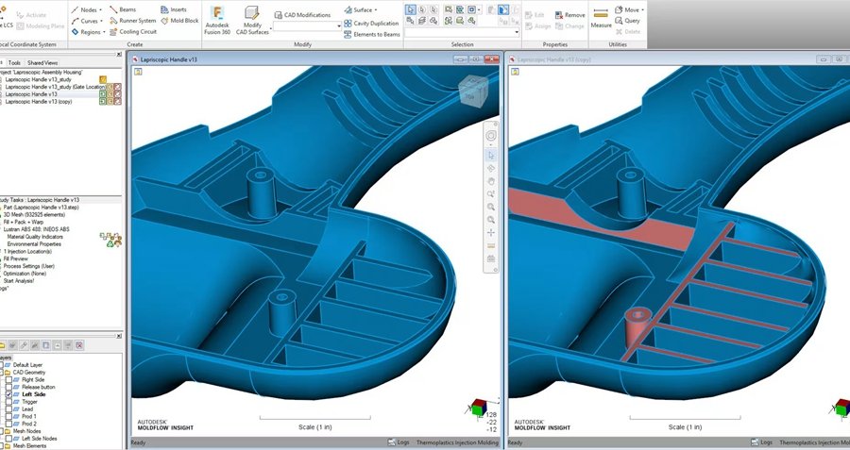Open Logs in right viewport status bar

[x=761, y=442]
